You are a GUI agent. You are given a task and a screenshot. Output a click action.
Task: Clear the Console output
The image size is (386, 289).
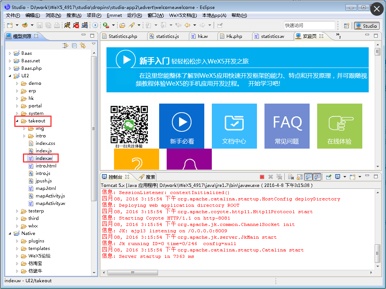tap(290, 176)
